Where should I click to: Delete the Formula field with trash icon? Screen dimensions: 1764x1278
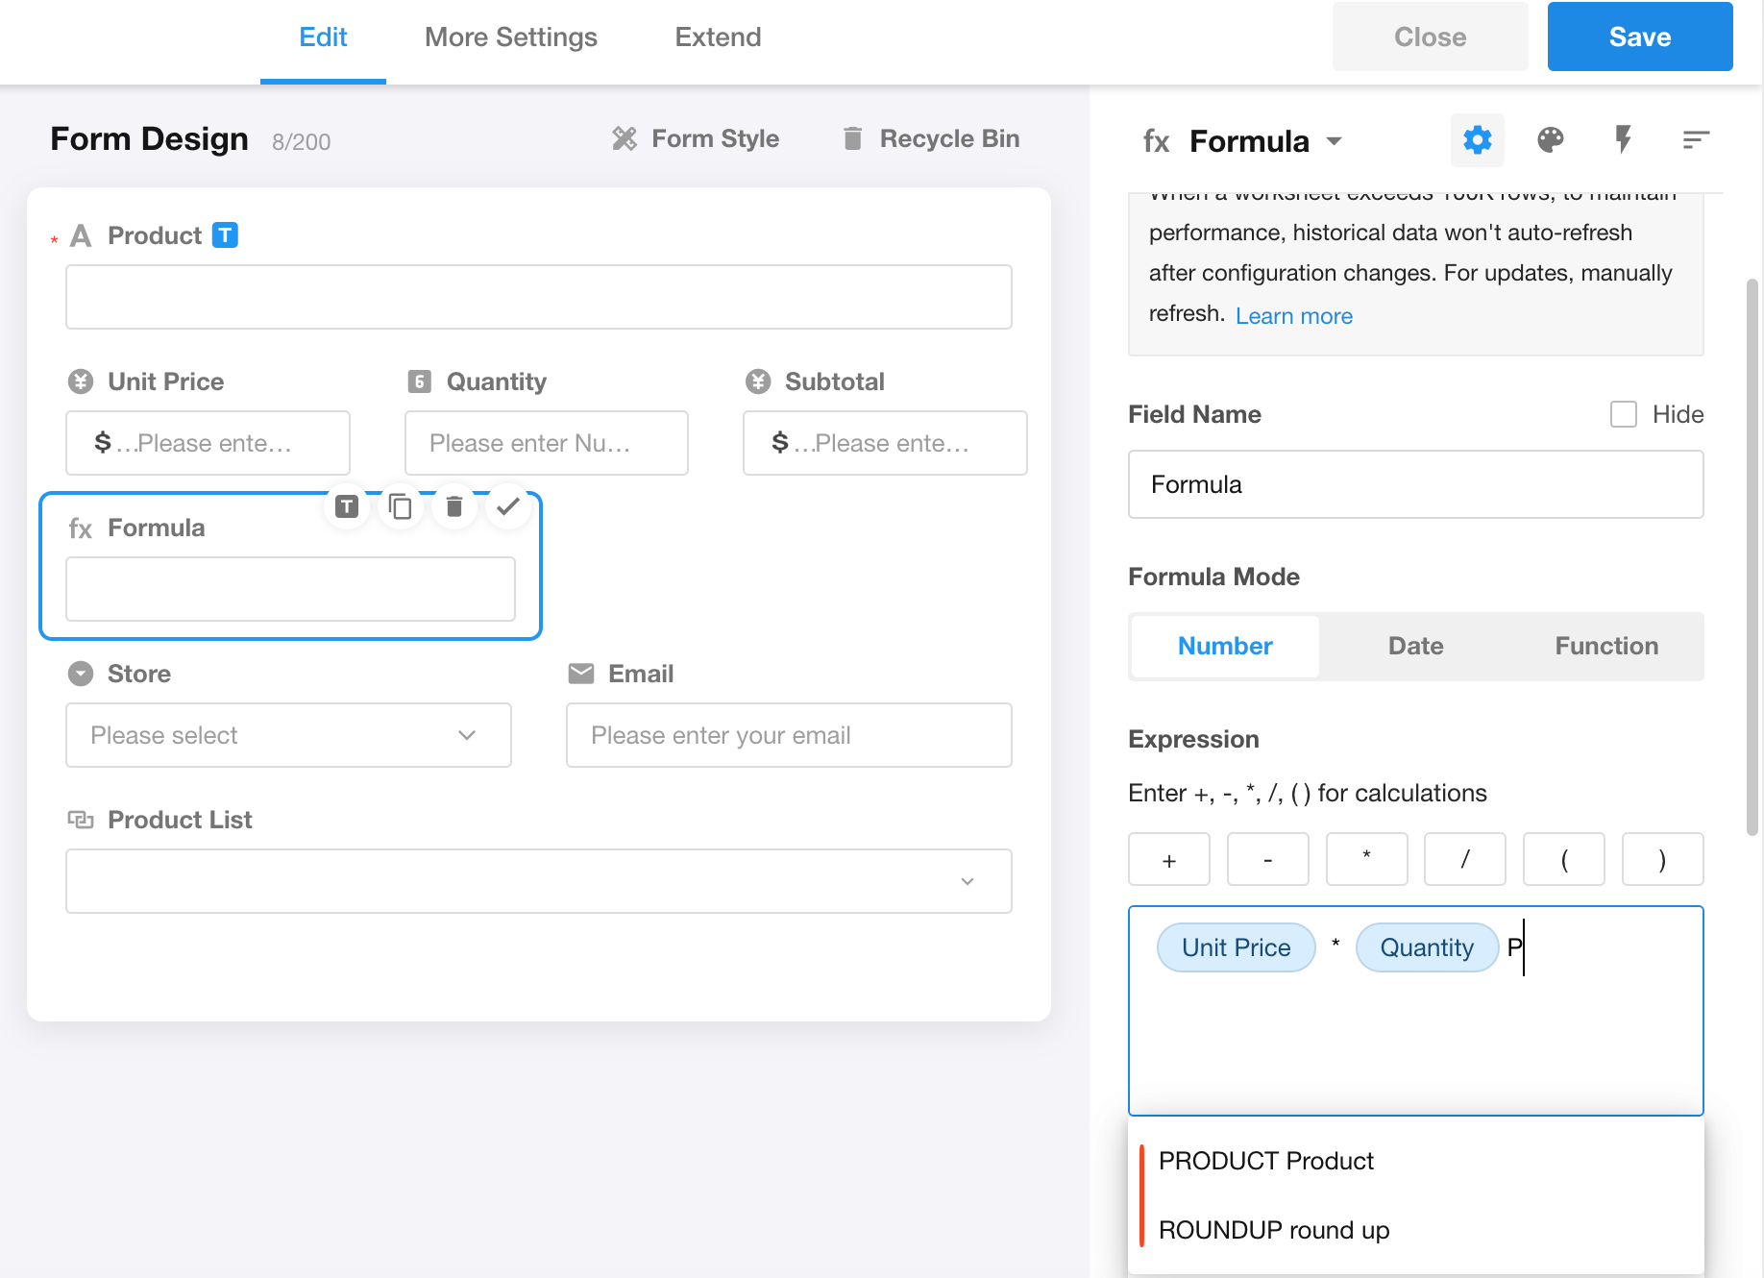[x=454, y=506]
